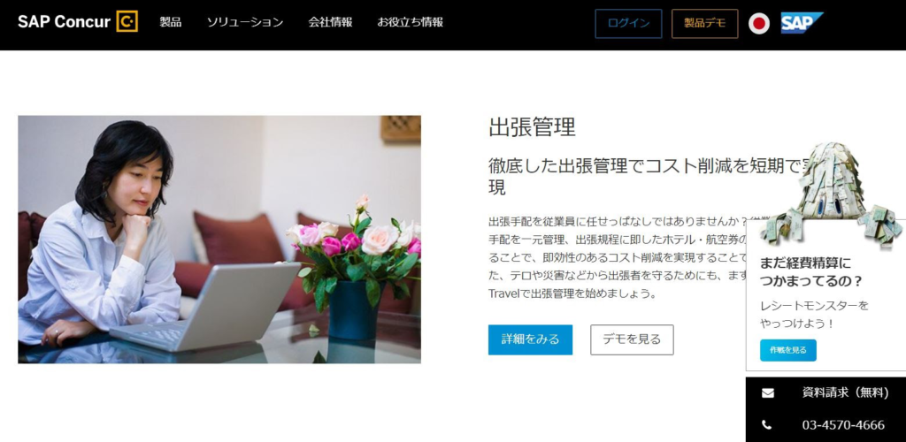906x442 pixels.
Task: Click the SAP Concur text logo
Action: pos(64,22)
